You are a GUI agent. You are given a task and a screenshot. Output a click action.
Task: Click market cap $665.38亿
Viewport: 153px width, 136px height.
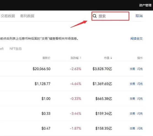(104, 99)
